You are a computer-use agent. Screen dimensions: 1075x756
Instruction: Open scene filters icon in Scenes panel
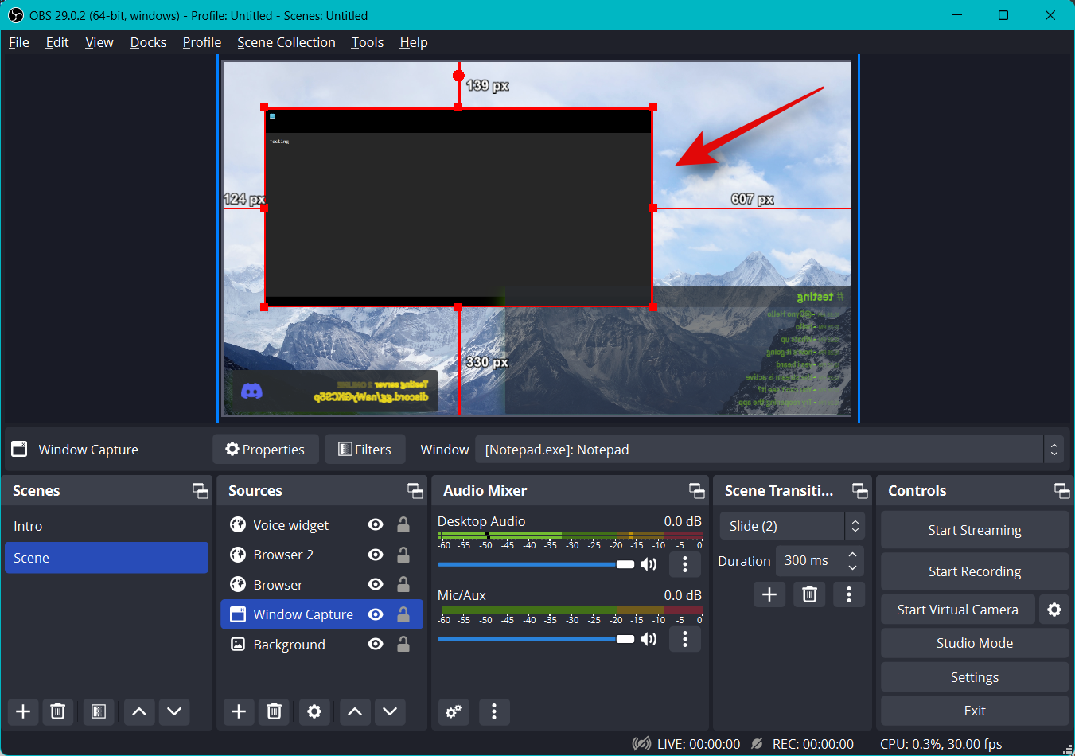tap(99, 711)
